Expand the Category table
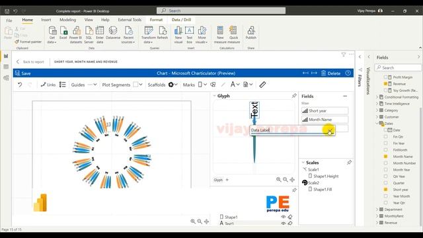423x238 pixels. click(377, 110)
